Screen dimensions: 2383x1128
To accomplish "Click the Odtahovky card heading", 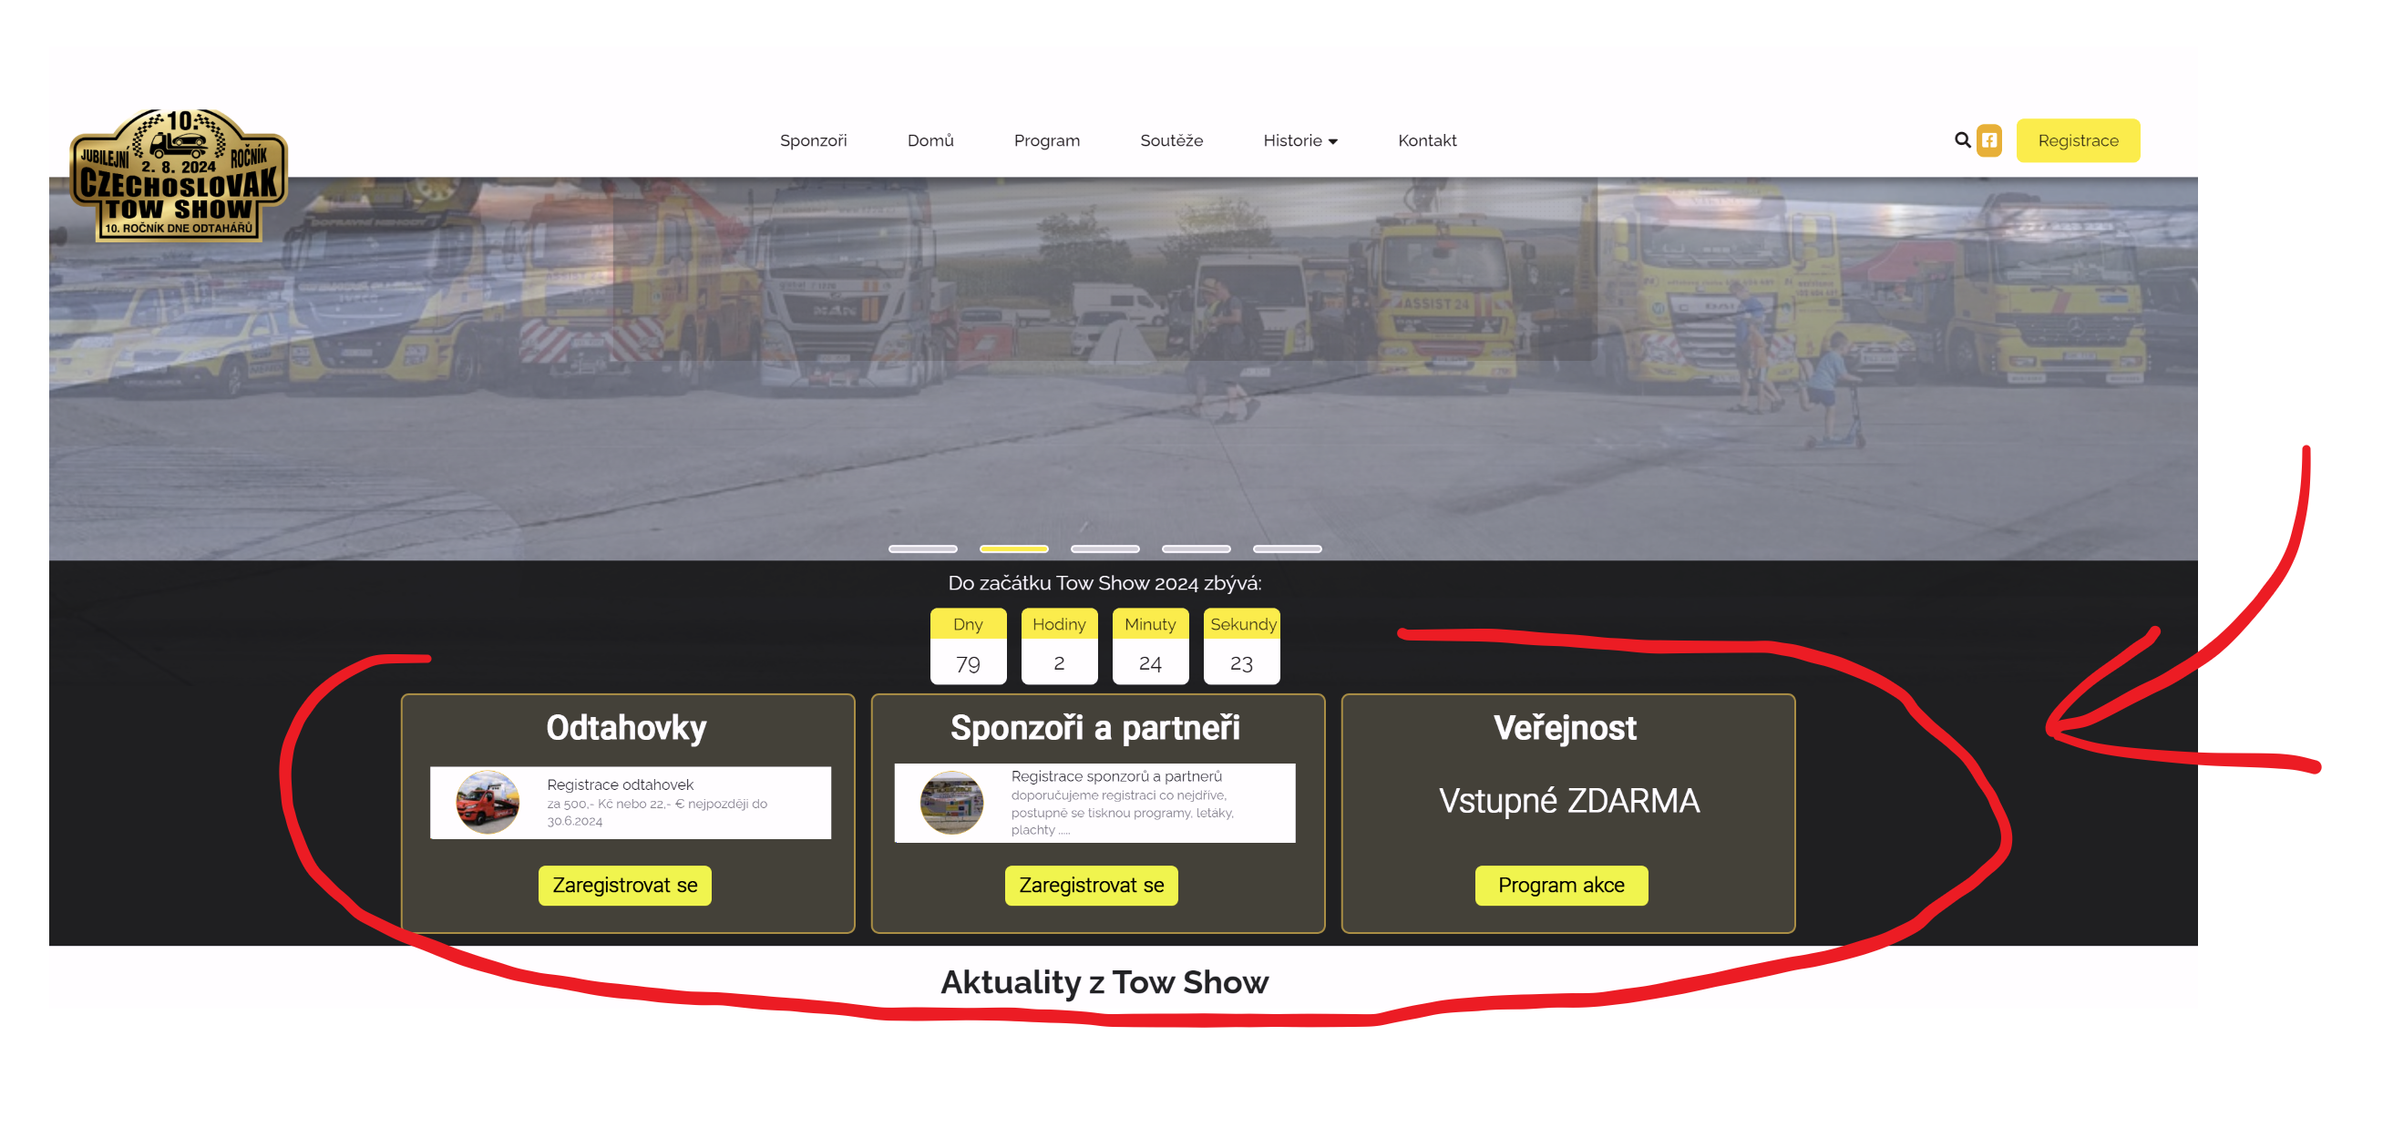I will coord(626,728).
